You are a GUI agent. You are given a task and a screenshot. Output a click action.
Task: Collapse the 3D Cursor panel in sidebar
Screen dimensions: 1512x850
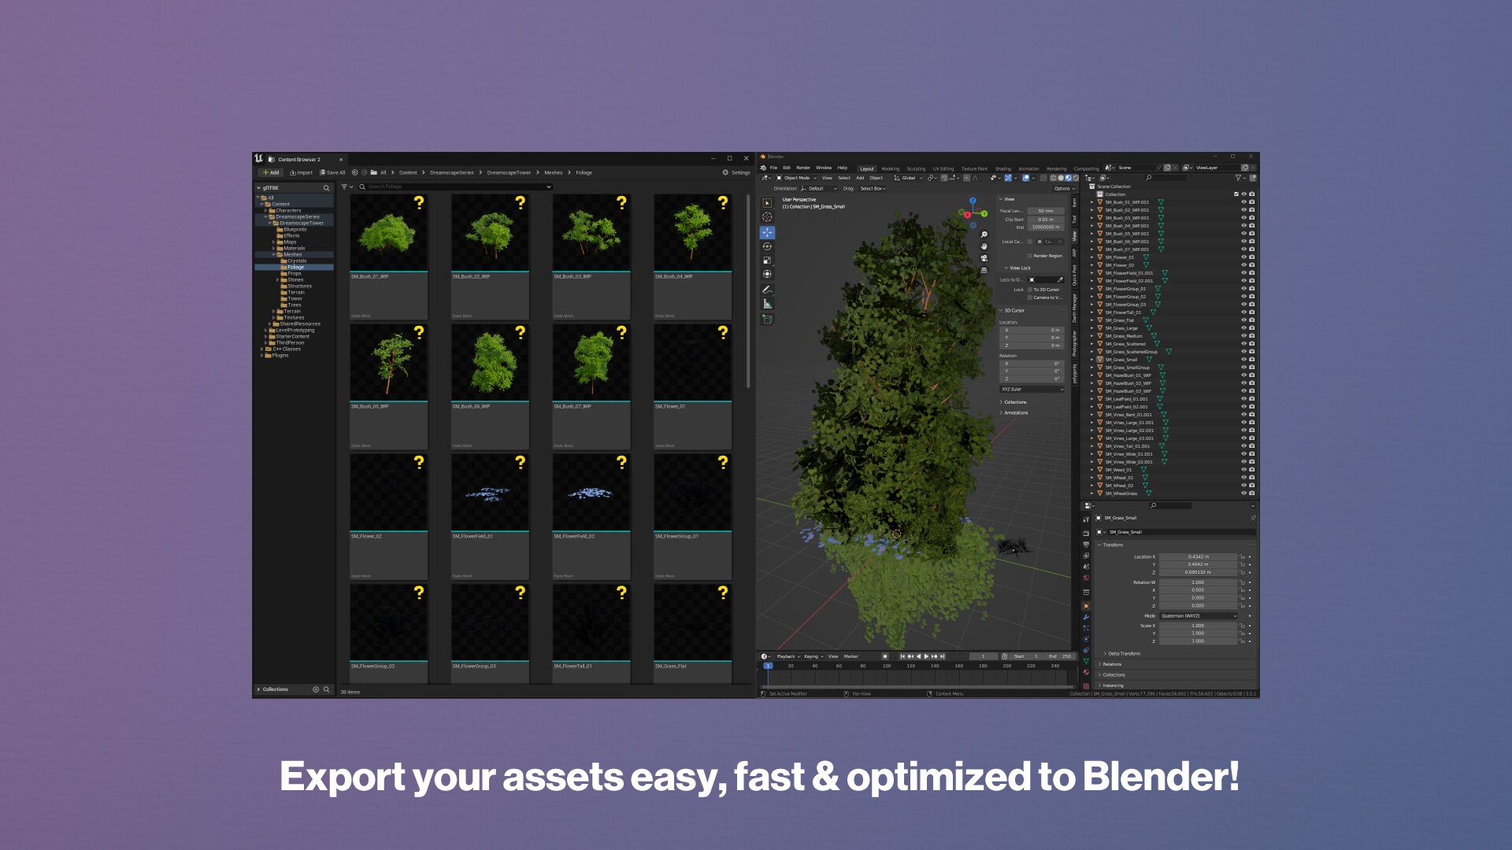[1014, 311]
